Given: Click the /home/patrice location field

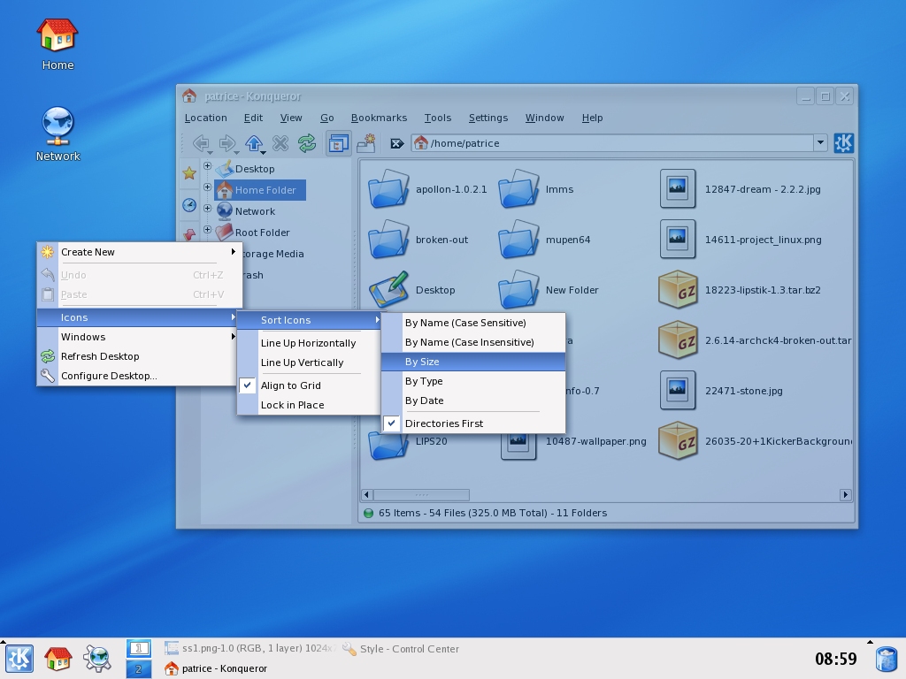Looking at the screenshot, I should click(x=612, y=142).
